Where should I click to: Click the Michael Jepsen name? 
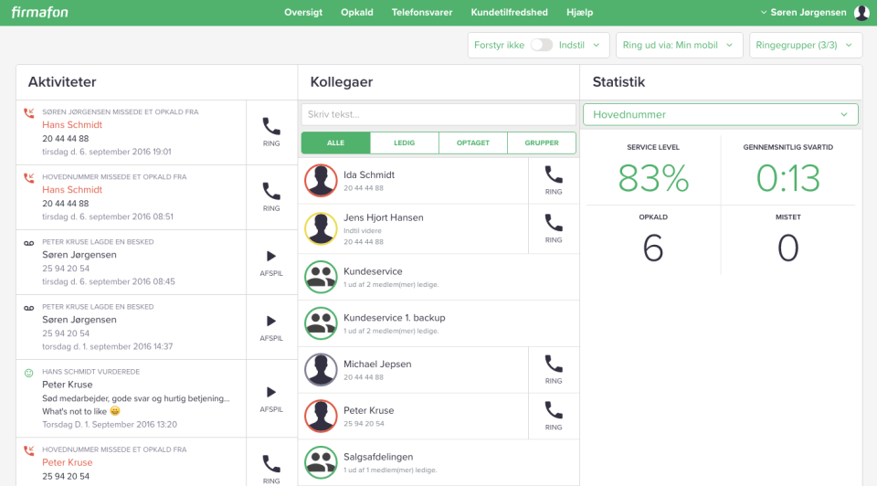click(x=377, y=364)
